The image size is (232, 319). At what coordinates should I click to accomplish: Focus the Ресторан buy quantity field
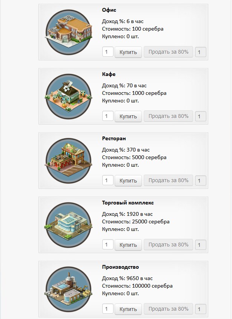coord(108,180)
